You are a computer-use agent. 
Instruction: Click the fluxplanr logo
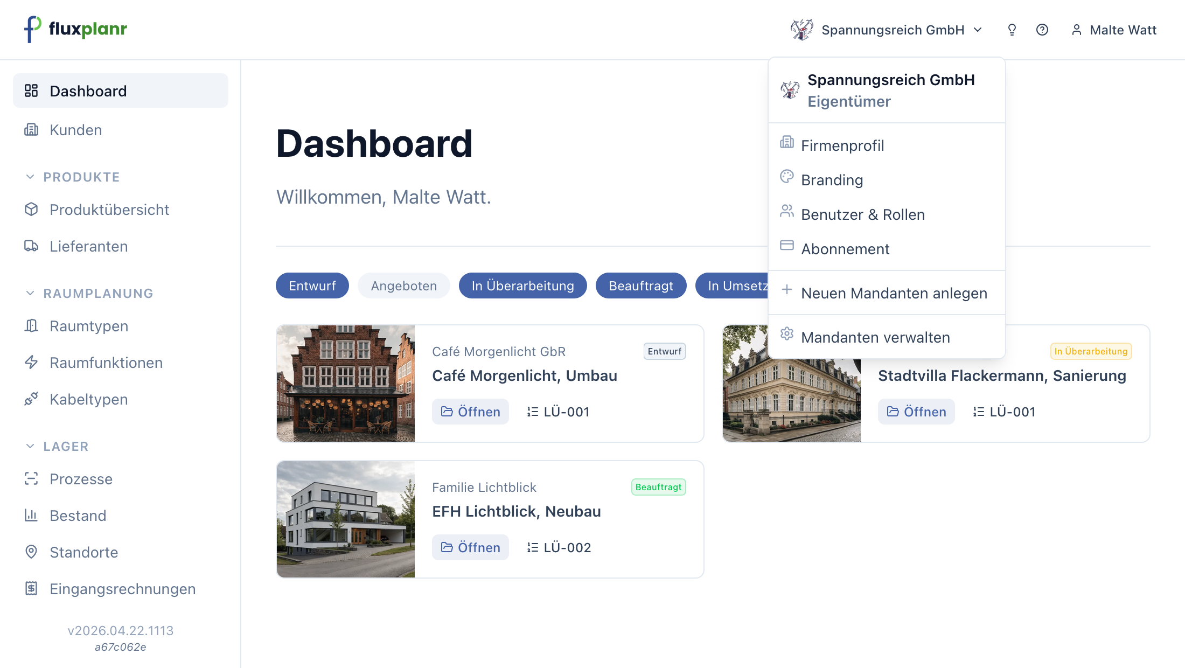coord(75,29)
